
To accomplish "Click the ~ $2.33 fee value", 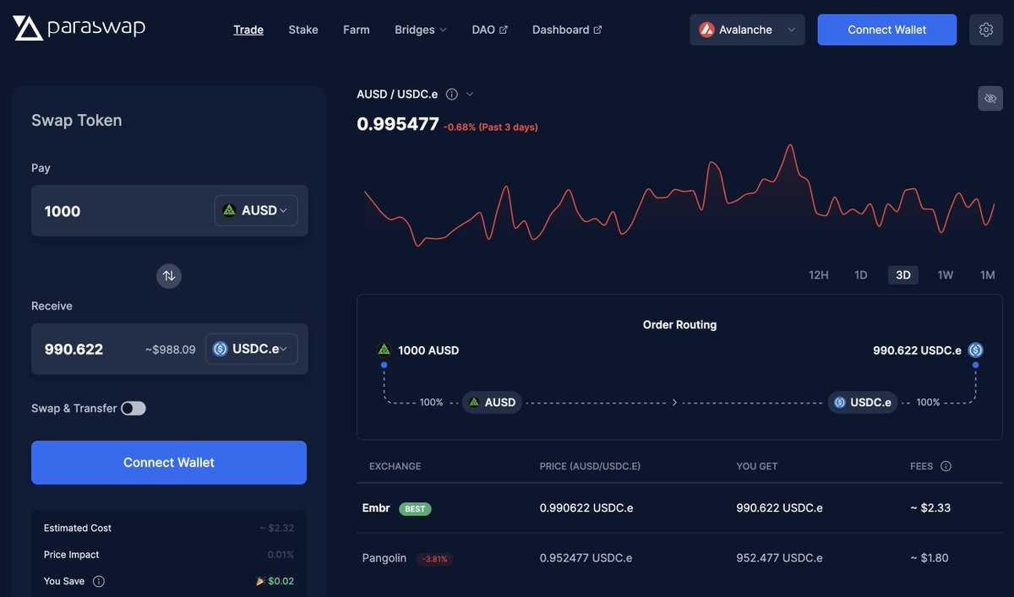I will (x=930, y=508).
